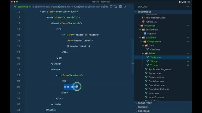Screen dimensions: 202x113
Task: Collapse the js/admin folder chevron
Action: click(x=140, y=38)
